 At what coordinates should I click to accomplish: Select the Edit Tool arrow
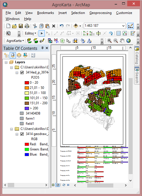[x=42, y=33]
